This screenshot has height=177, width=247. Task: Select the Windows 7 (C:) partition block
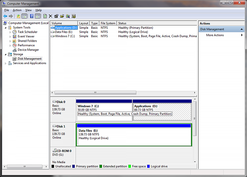coord(104,110)
